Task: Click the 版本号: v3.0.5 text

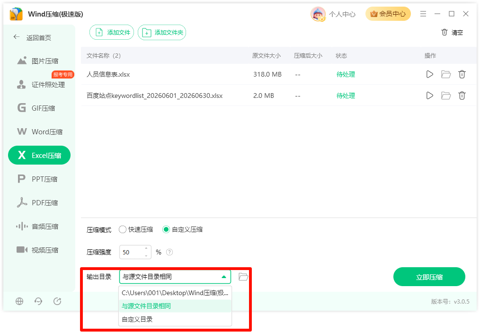Action: [x=450, y=302]
